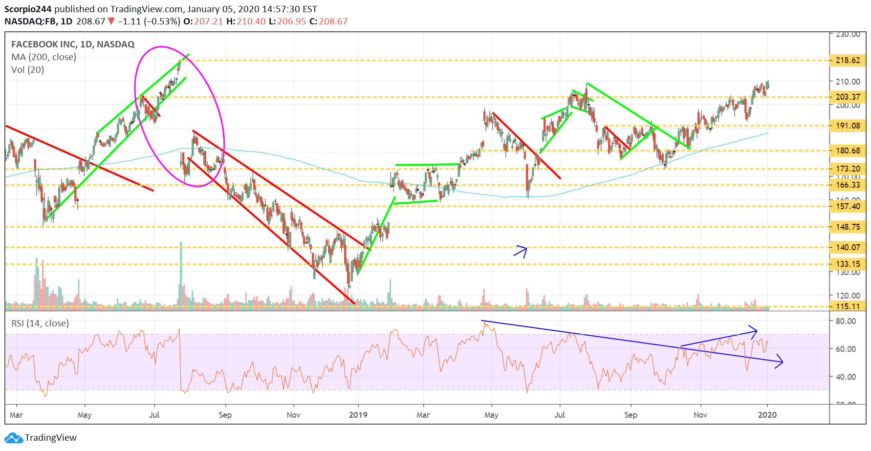The height and width of the screenshot is (451, 871).
Task: Click the 148.75 price level label
Action: tap(848, 227)
